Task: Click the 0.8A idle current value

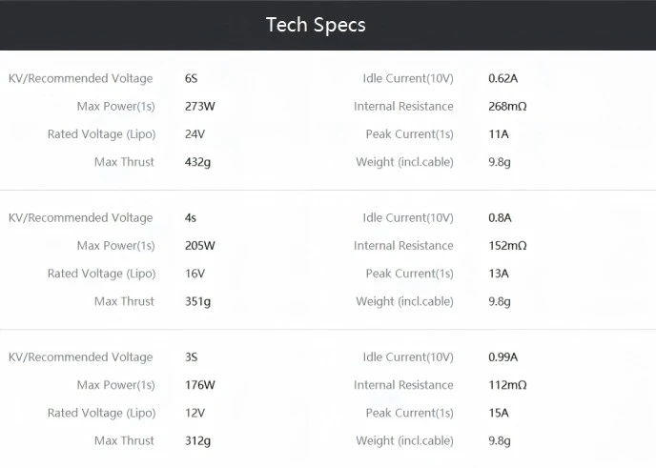Action: 500,217
